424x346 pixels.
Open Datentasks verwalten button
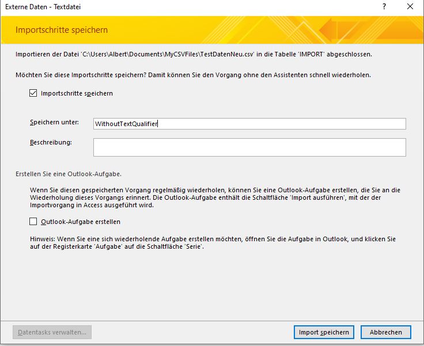tap(52, 332)
